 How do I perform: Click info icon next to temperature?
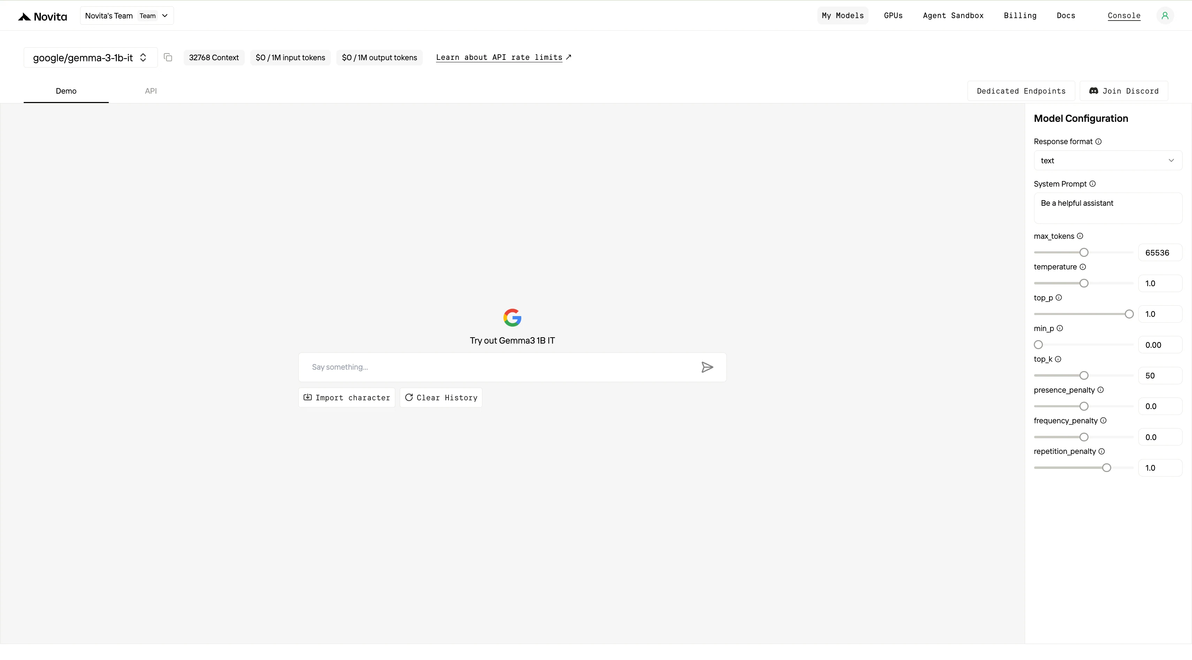tap(1083, 267)
